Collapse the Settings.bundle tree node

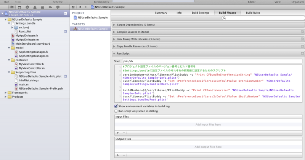tap(9, 23)
